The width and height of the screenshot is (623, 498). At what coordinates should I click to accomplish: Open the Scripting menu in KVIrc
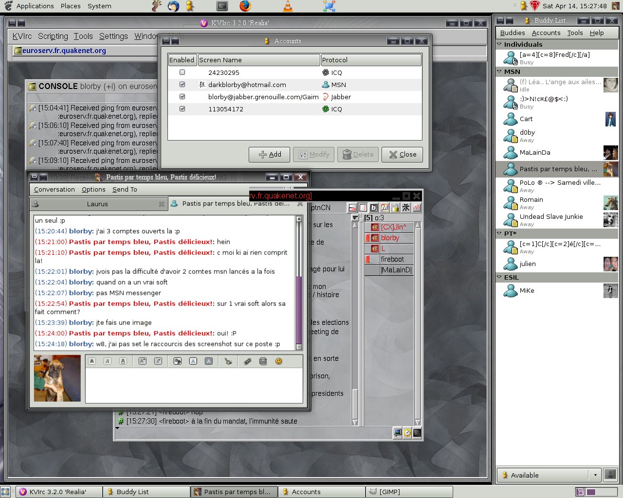[53, 36]
